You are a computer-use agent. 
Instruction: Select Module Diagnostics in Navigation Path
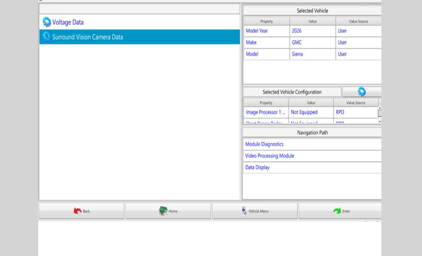pos(264,144)
